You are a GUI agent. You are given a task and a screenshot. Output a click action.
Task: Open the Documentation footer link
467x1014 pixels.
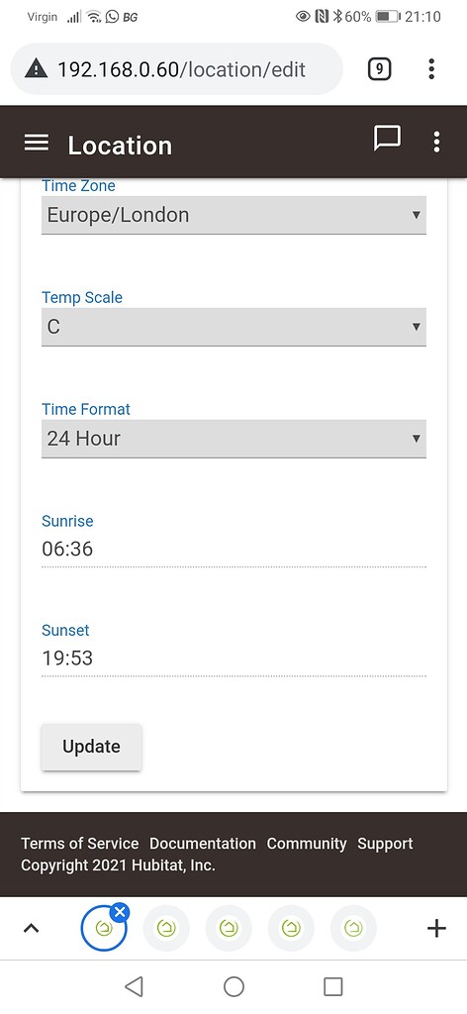tap(203, 844)
